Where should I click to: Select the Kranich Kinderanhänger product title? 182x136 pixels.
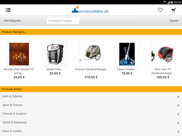(91, 71)
